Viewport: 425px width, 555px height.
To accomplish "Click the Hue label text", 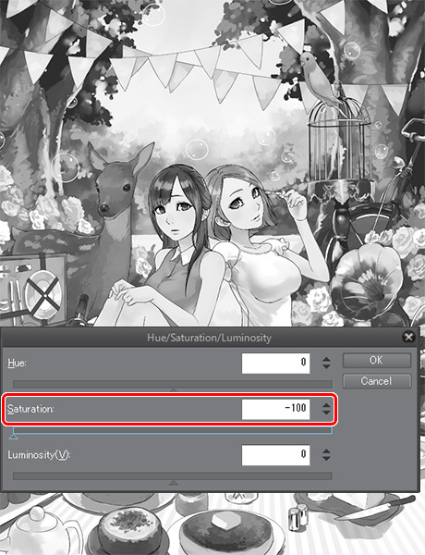I will click(17, 363).
